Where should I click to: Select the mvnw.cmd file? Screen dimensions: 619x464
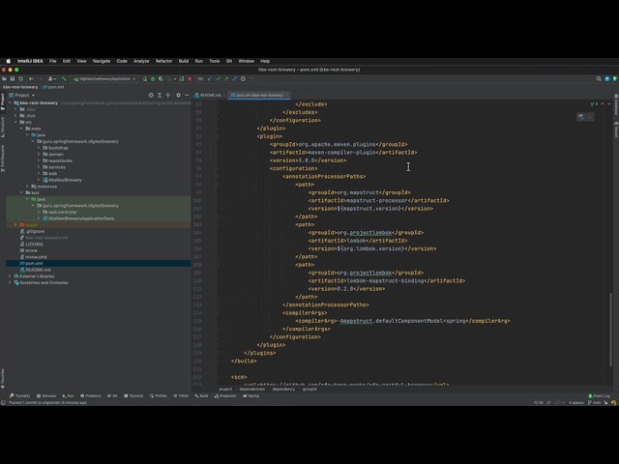coord(36,257)
